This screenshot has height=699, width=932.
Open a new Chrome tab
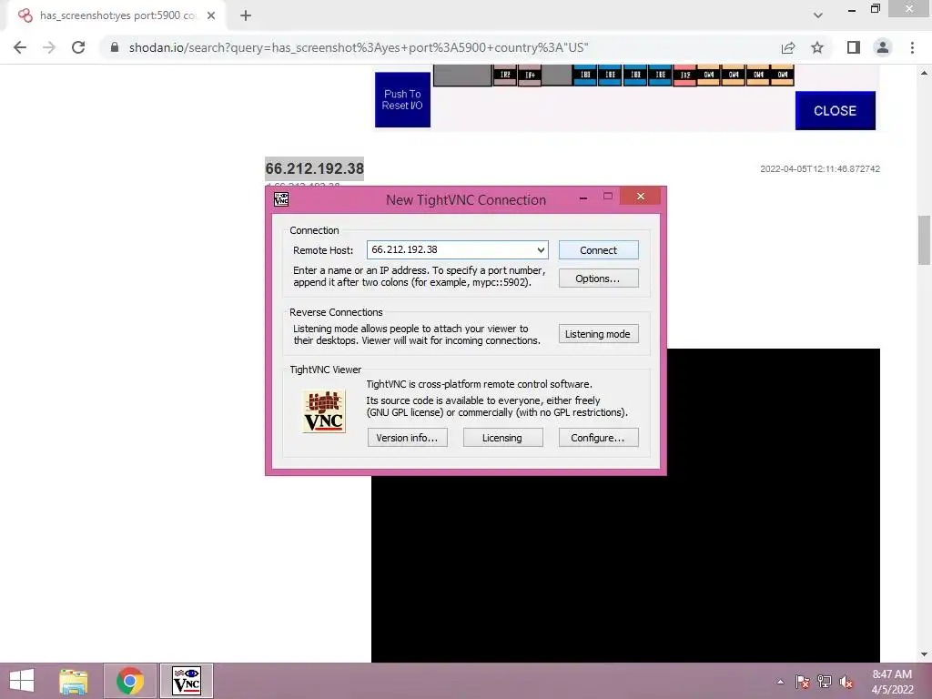click(246, 16)
